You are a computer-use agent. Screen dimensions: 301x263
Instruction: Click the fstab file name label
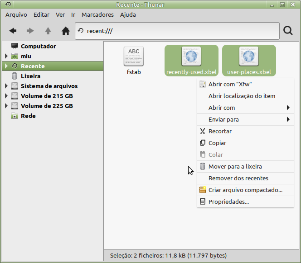pyautogui.click(x=134, y=72)
